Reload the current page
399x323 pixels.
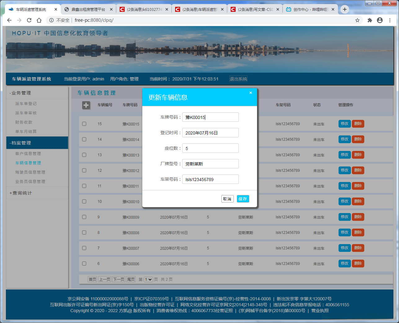point(29,20)
